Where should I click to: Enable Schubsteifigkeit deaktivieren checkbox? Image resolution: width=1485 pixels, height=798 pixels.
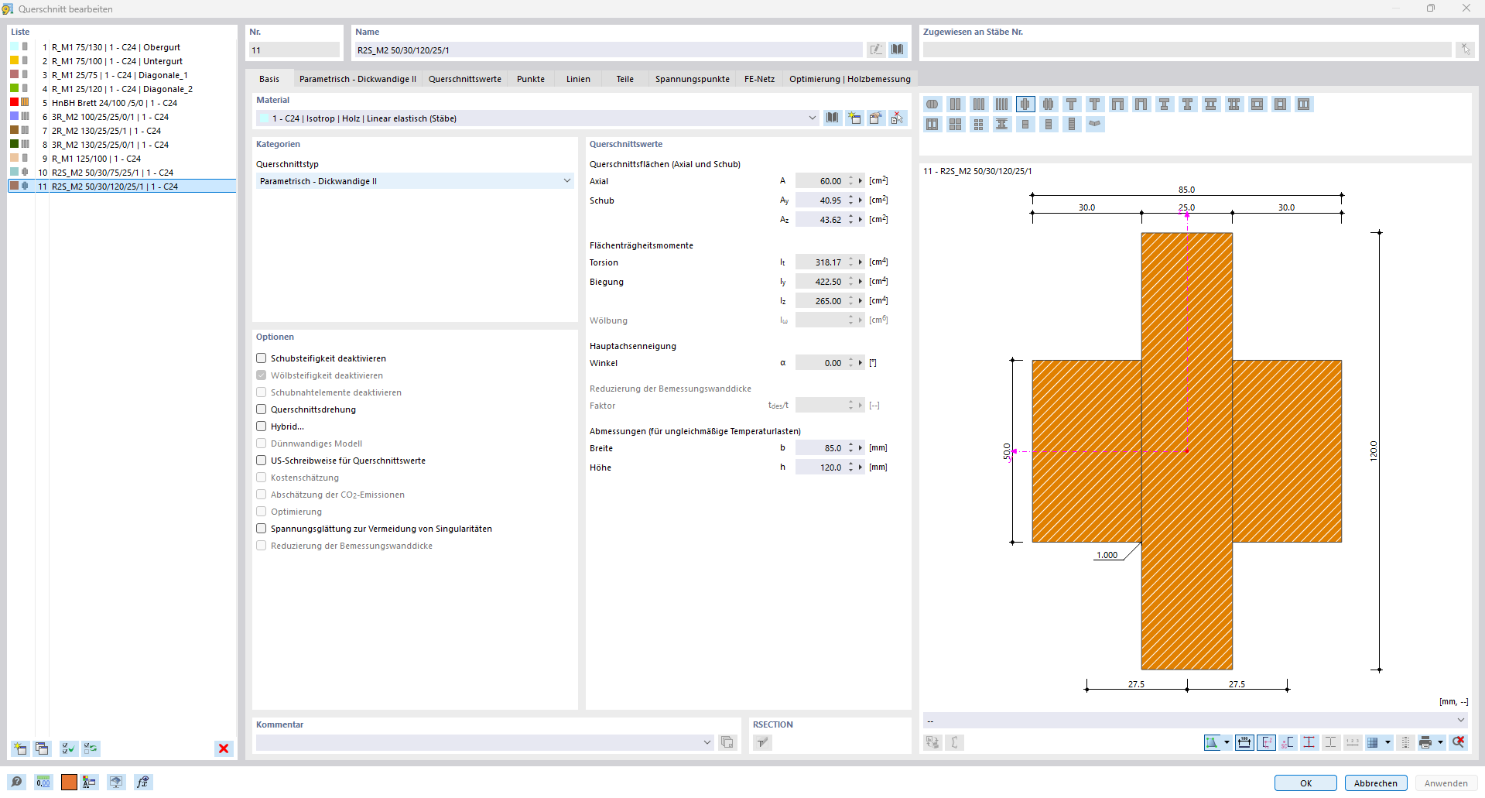tap(262, 358)
